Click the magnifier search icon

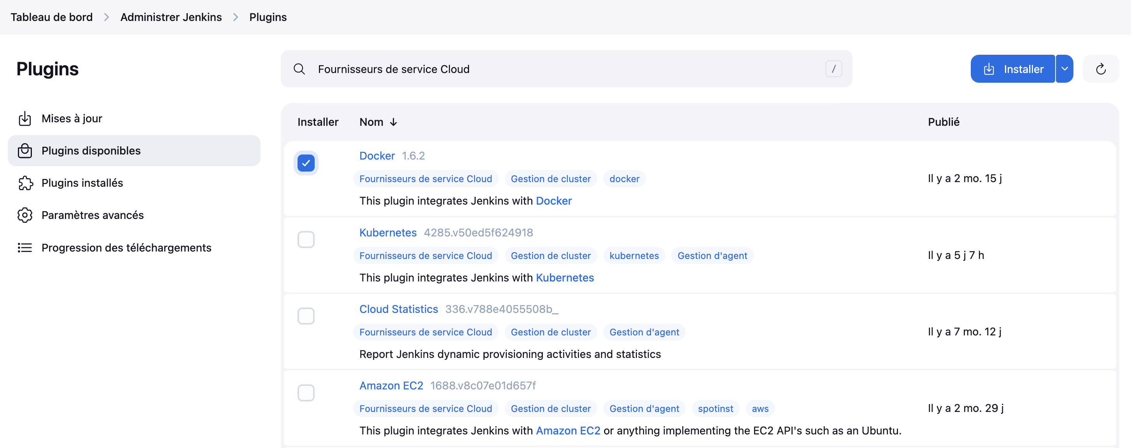[299, 69]
